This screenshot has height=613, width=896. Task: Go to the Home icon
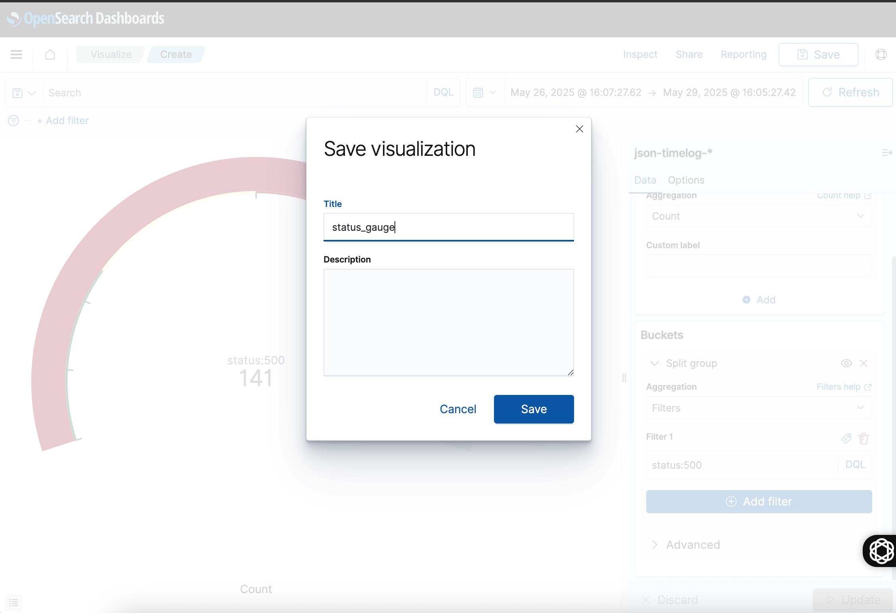point(50,54)
